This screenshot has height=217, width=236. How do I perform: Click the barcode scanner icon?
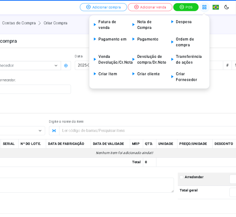click(54, 131)
